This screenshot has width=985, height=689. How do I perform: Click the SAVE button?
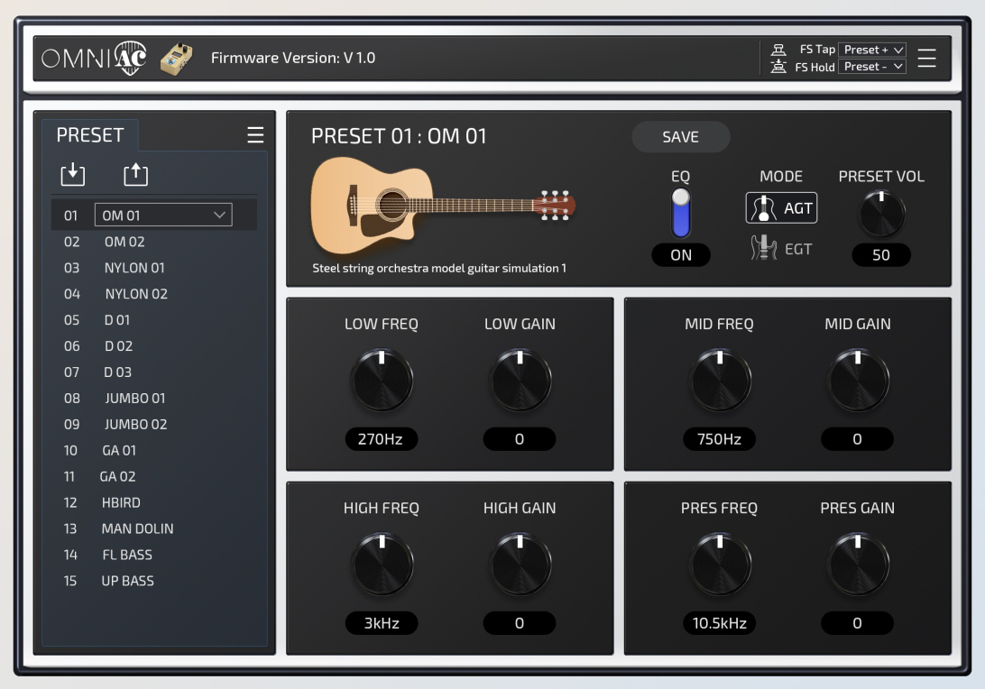[x=681, y=137]
